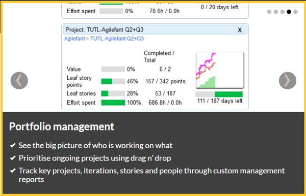Click the 100% Effort spent progress bar

[x=113, y=103]
